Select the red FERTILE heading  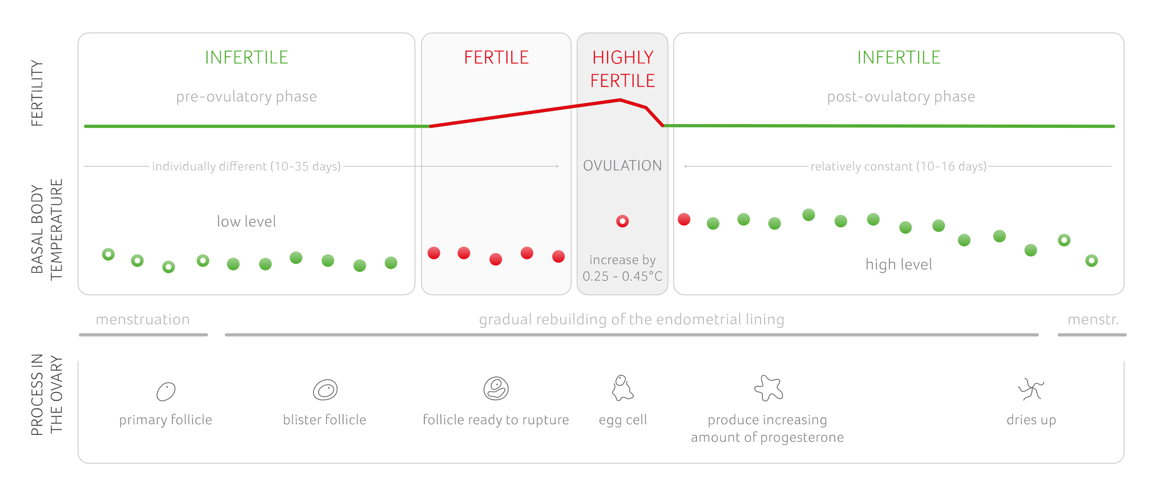click(496, 57)
